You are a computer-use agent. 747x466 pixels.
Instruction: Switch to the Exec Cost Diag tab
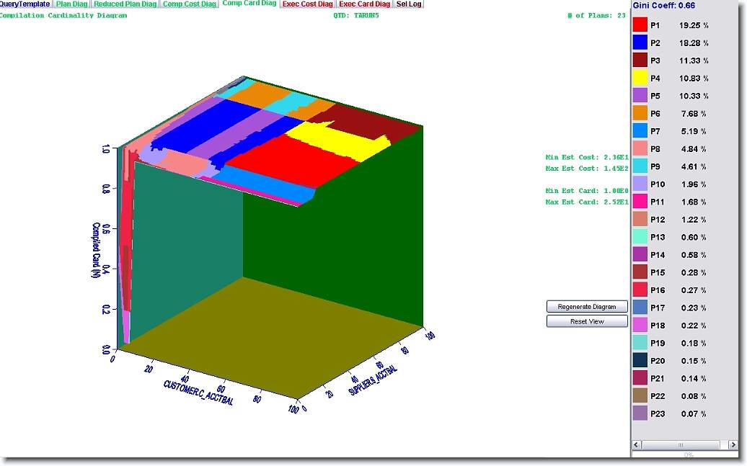(x=308, y=4)
